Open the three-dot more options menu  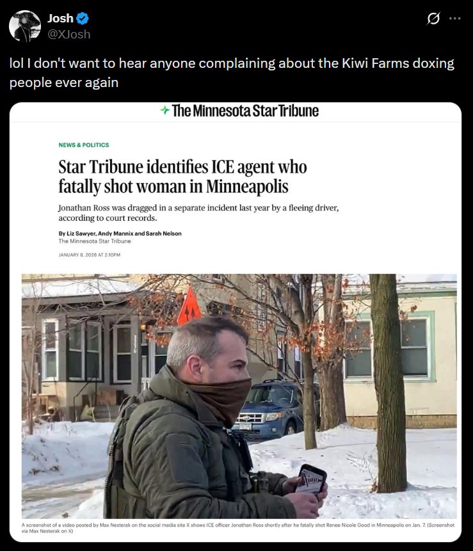click(x=454, y=19)
